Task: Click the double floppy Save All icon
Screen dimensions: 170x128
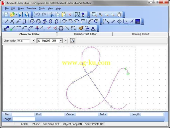Action: pyautogui.click(x=27, y=15)
